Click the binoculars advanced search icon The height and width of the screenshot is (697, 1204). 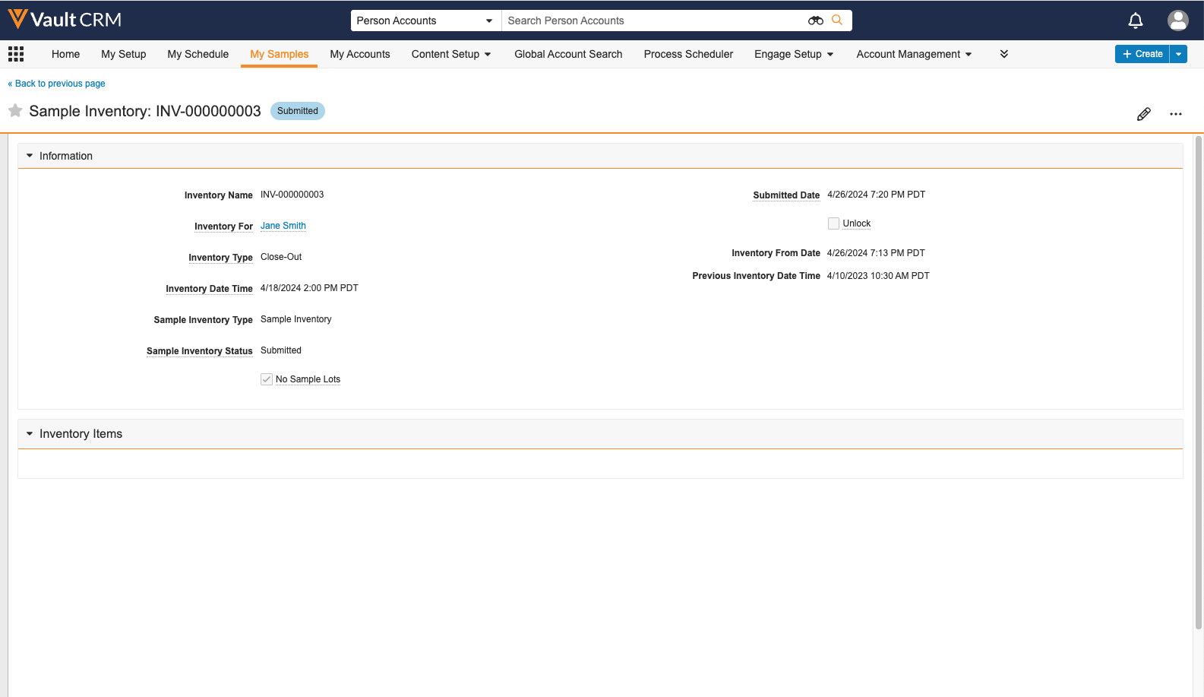(815, 21)
